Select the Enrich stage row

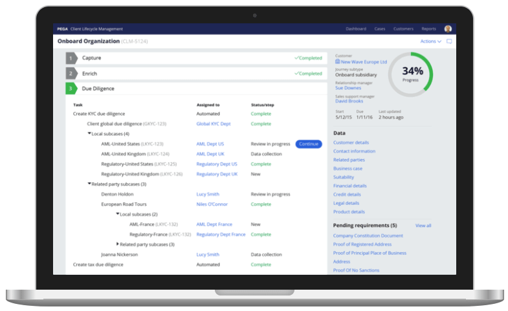pyautogui.click(x=196, y=74)
